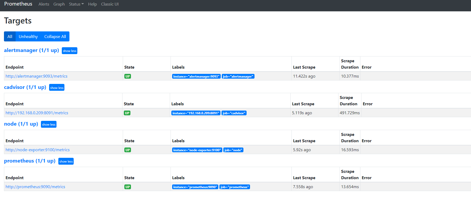The image size is (471, 214).
Task: Expand the Status dropdown menu
Action: tap(76, 4)
